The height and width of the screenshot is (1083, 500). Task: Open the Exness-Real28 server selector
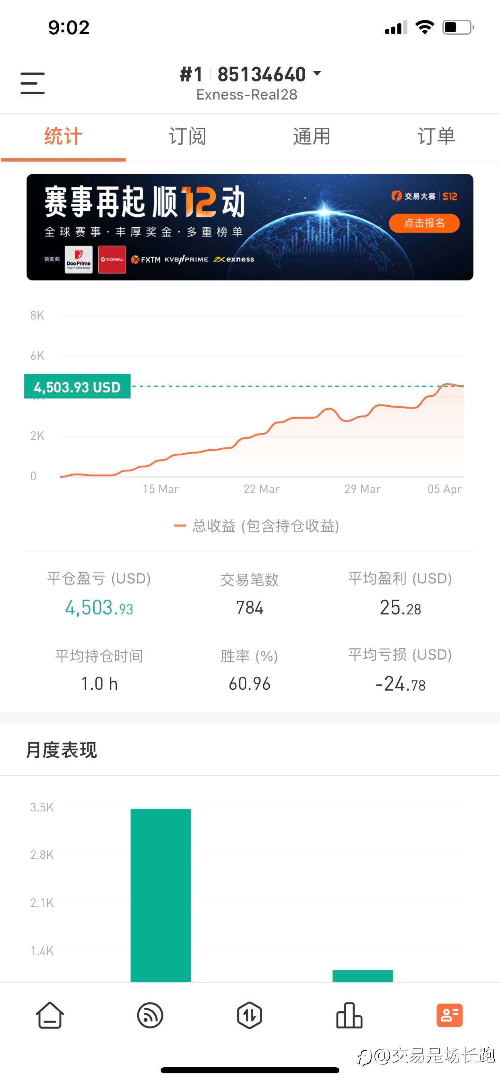tap(247, 95)
